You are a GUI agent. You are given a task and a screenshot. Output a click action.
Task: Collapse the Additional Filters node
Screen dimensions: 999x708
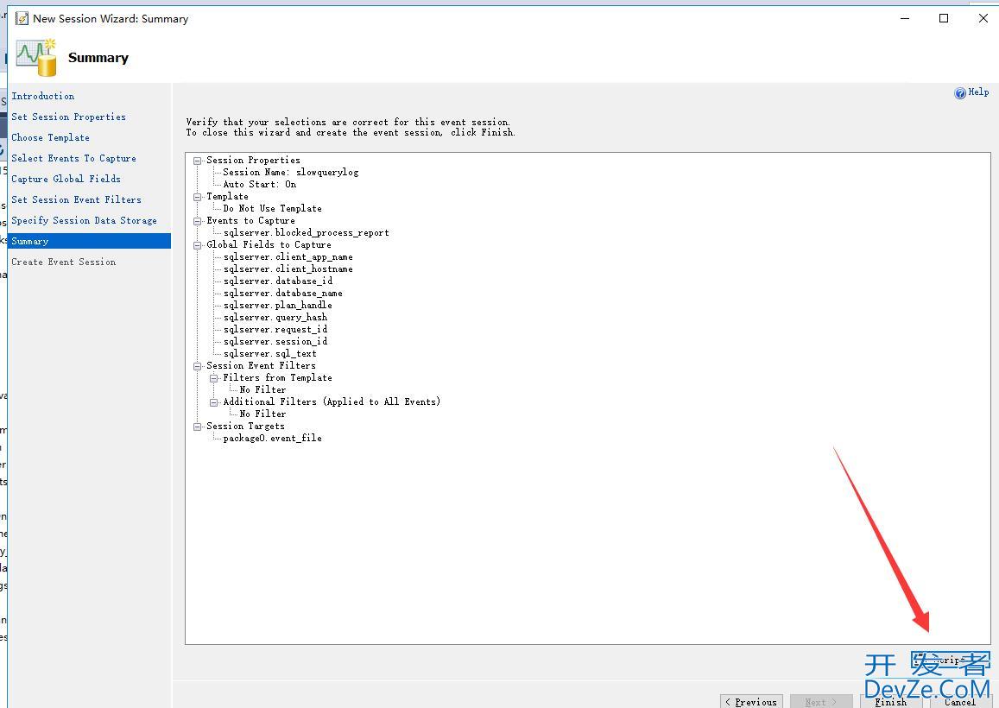(x=214, y=402)
